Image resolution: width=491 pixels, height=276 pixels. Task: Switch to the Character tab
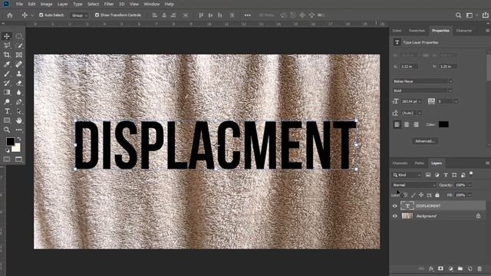(463, 31)
